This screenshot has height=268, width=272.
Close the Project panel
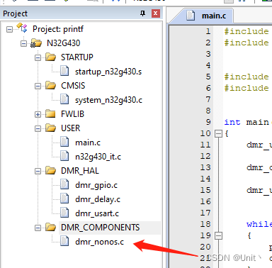pos(156,13)
